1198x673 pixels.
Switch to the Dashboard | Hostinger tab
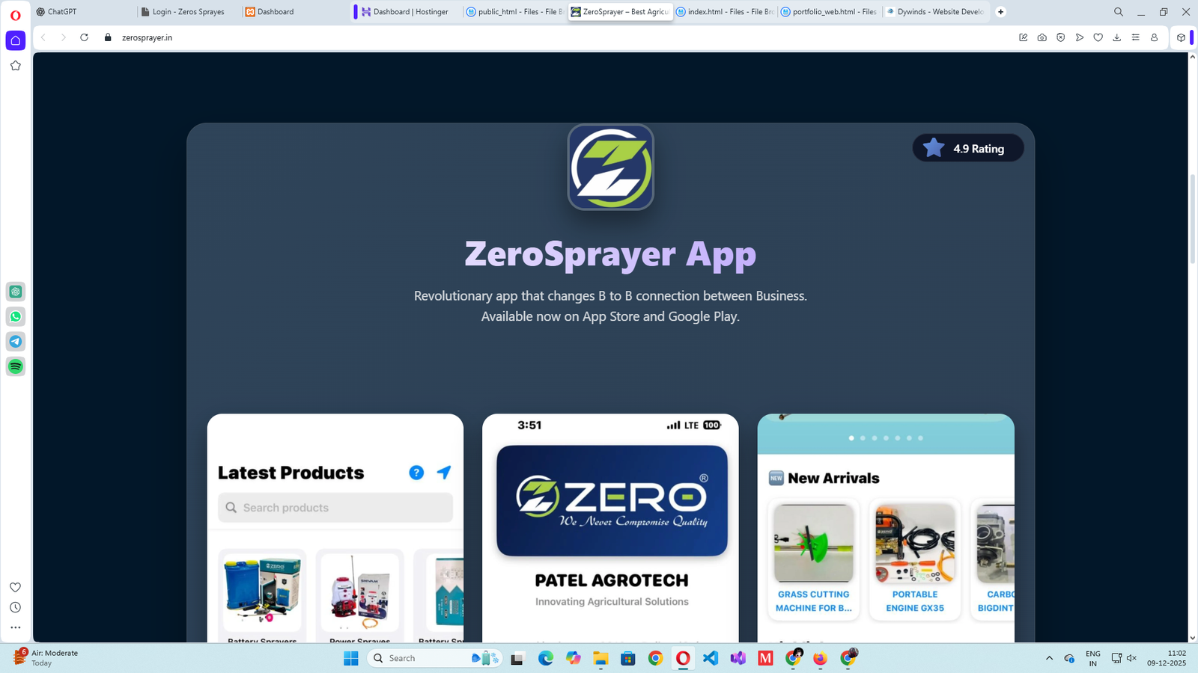[x=405, y=12]
